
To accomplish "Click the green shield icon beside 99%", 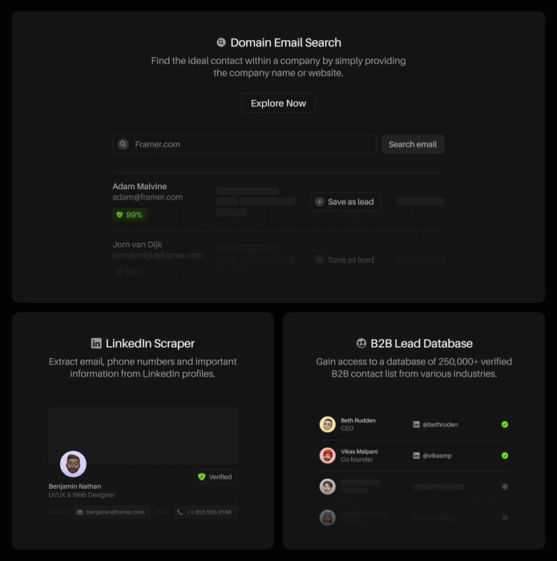I will click(119, 215).
